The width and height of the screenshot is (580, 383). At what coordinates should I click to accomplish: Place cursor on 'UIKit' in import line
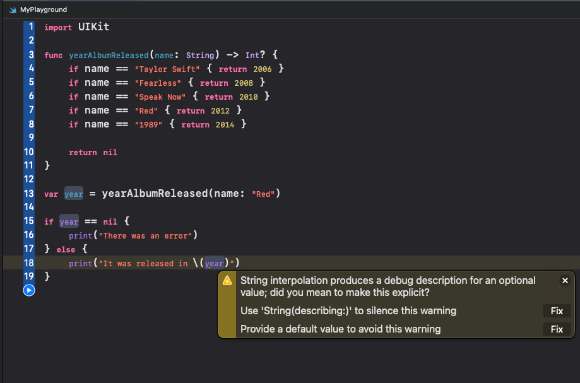click(x=93, y=27)
